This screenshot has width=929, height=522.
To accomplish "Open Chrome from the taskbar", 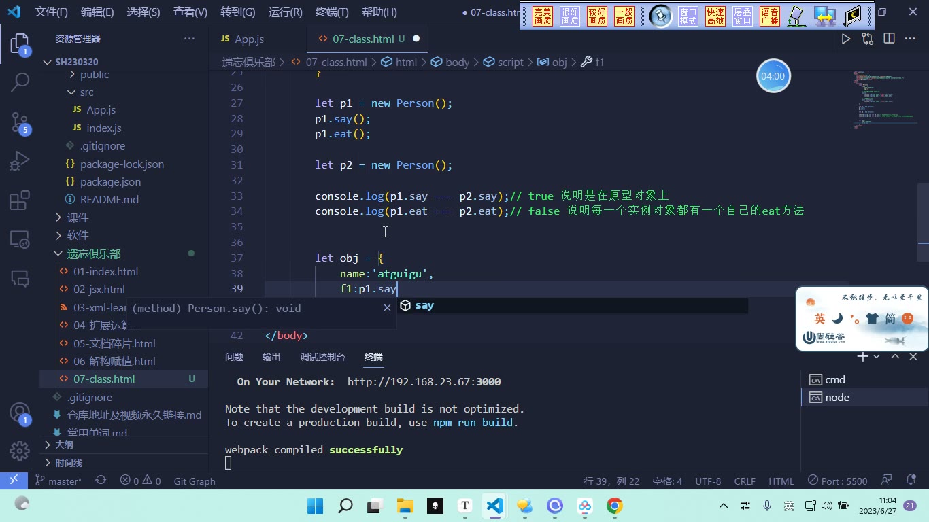I will coord(615,506).
